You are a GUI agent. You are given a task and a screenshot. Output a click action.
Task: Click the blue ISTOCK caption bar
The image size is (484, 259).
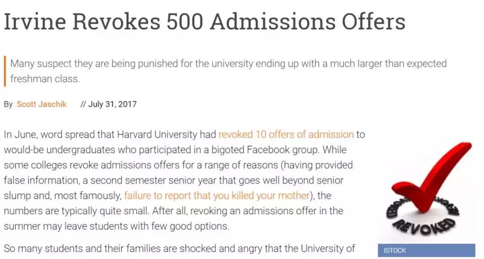pos(426,250)
